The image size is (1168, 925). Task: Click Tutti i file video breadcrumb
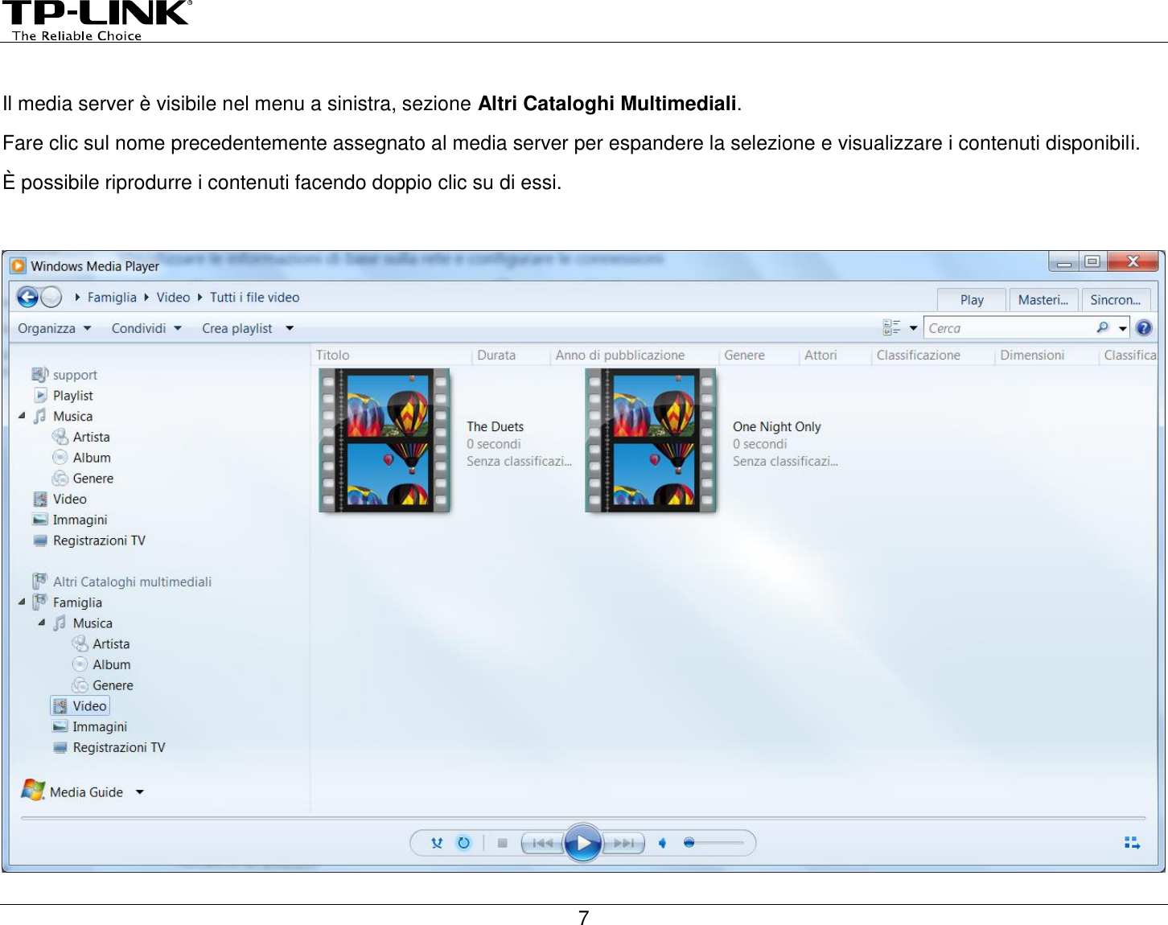(x=254, y=298)
